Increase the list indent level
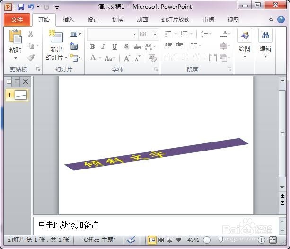This screenshot has width=290, height=249. pyautogui.click(x=179, y=45)
